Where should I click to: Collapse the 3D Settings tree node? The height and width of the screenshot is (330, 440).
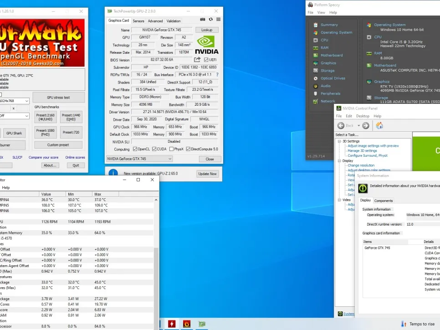coord(339,141)
